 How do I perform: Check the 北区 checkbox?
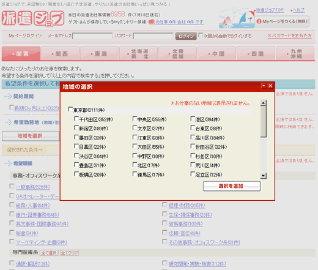coord(135,165)
